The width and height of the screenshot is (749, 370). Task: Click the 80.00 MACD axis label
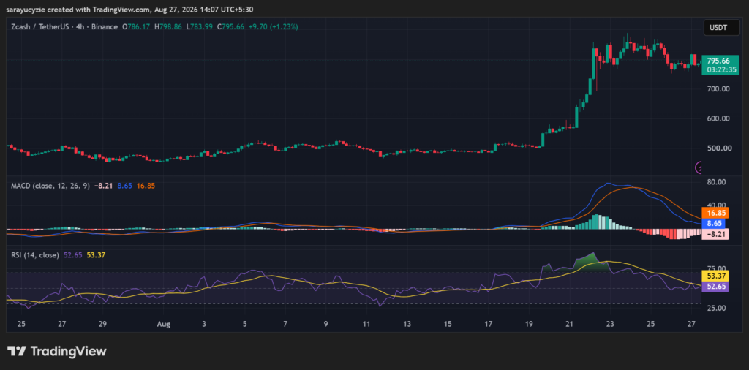click(717, 182)
